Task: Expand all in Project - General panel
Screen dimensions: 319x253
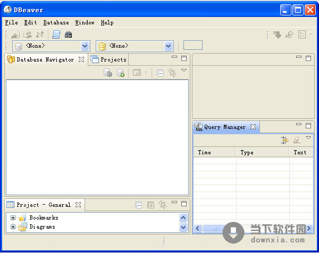Action: (150, 205)
